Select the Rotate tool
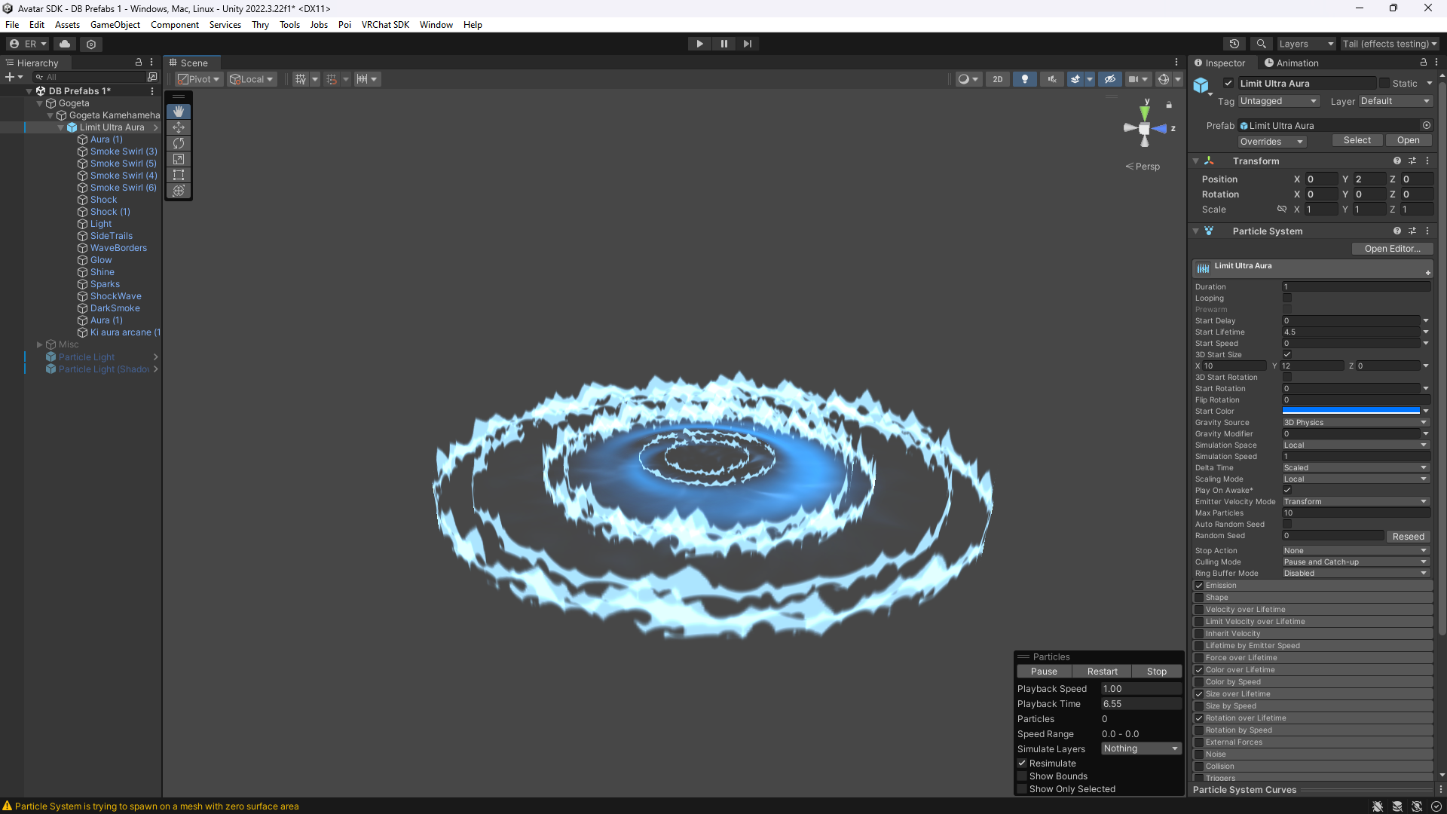The width and height of the screenshot is (1447, 814). pyautogui.click(x=179, y=143)
